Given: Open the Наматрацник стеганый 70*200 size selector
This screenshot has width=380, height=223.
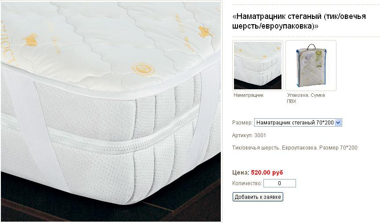Looking at the screenshot, I should point(298,123).
